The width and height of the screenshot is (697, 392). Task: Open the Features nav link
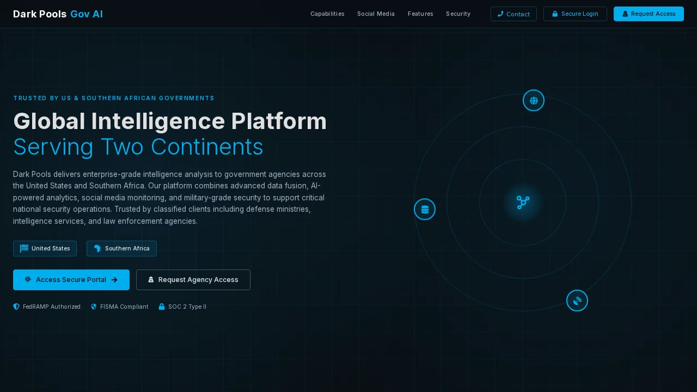tap(420, 14)
